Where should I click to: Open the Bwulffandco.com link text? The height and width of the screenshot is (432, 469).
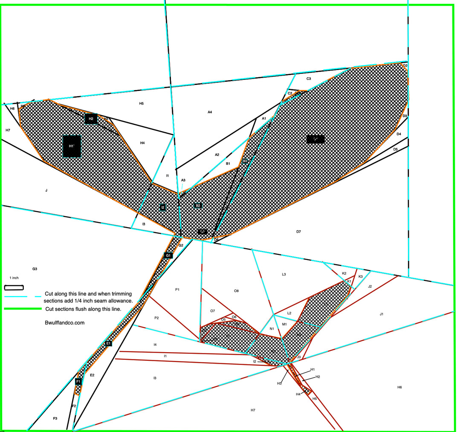pyautogui.click(x=64, y=323)
